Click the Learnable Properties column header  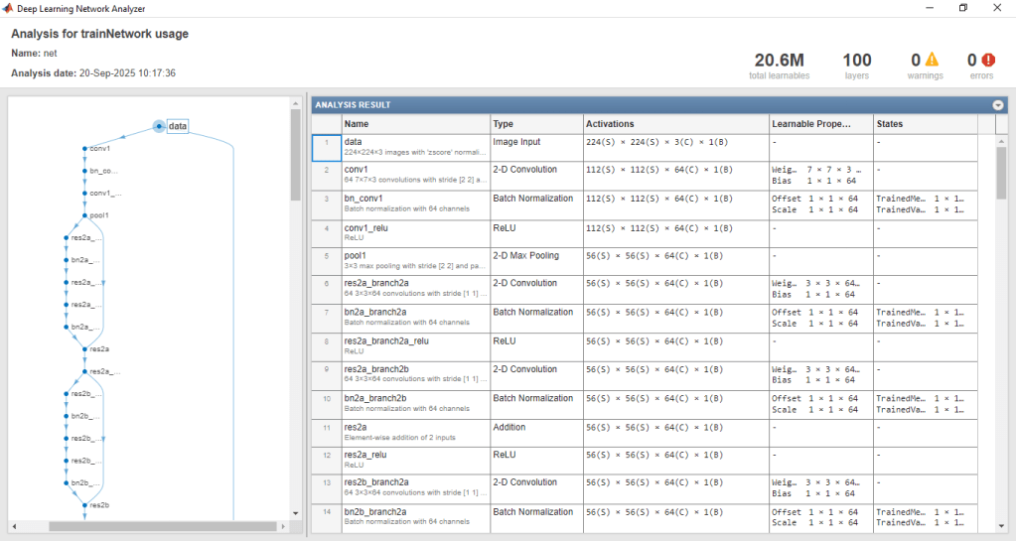[820, 124]
